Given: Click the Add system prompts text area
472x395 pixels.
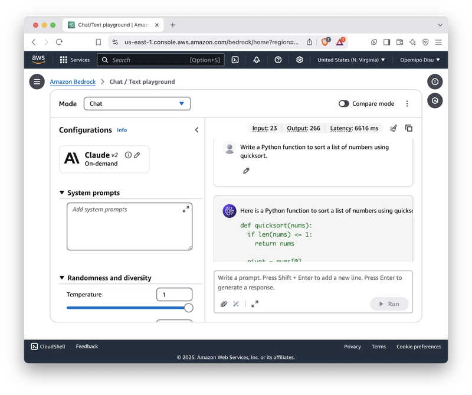Looking at the screenshot, I should tap(129, 226).
